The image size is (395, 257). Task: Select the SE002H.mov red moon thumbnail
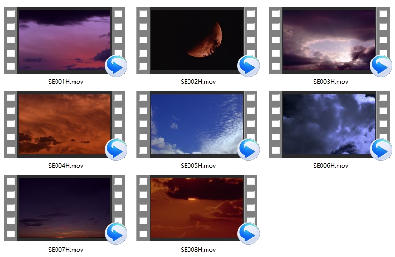tap(197, 40)
